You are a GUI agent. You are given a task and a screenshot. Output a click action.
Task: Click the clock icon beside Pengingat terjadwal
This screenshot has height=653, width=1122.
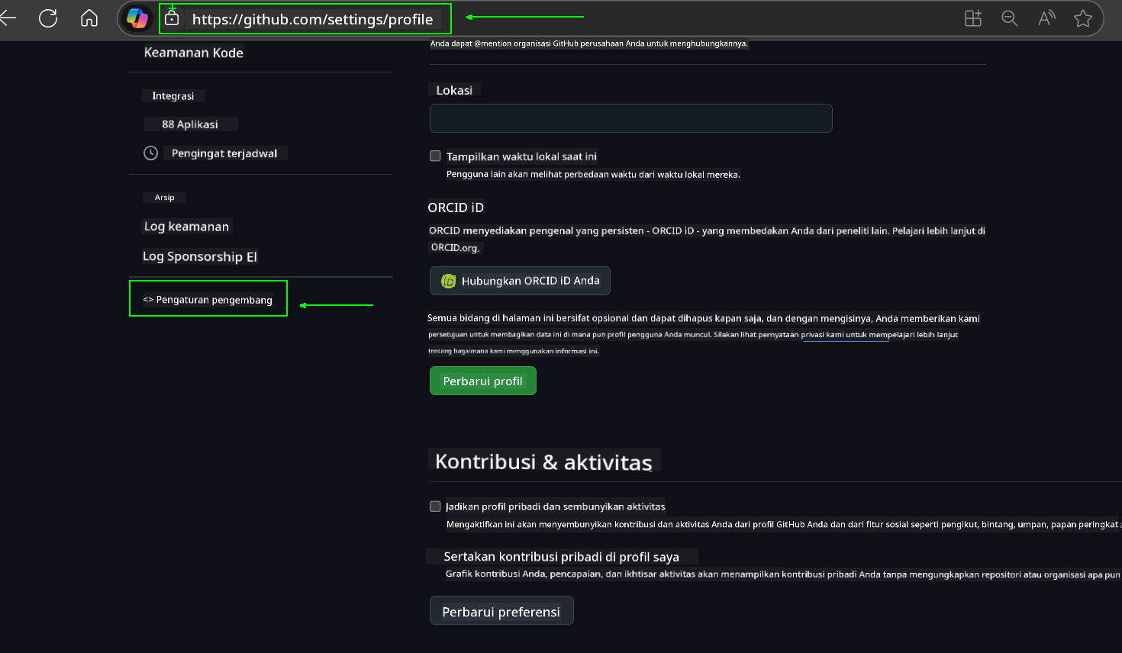point(151,153)
